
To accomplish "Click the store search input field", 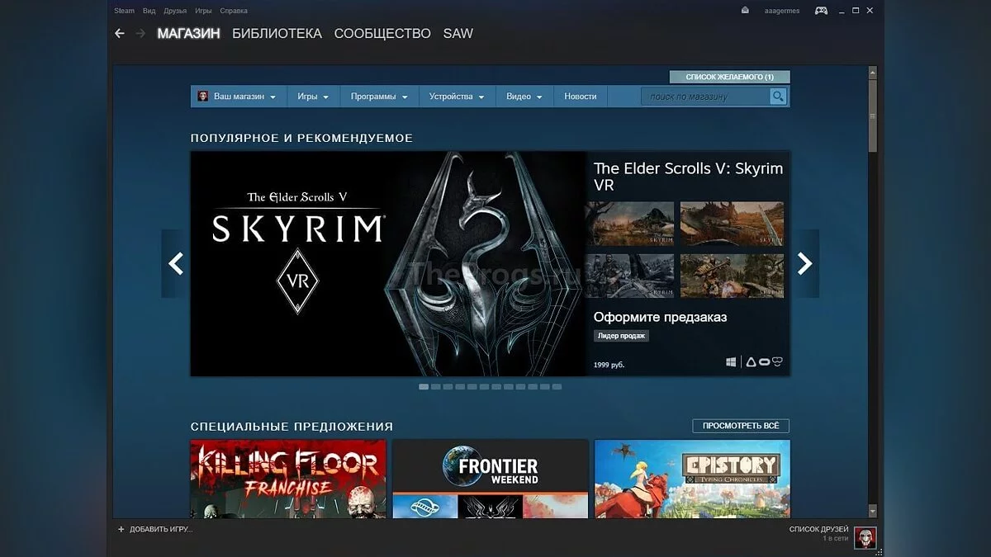I will point(706,97).
